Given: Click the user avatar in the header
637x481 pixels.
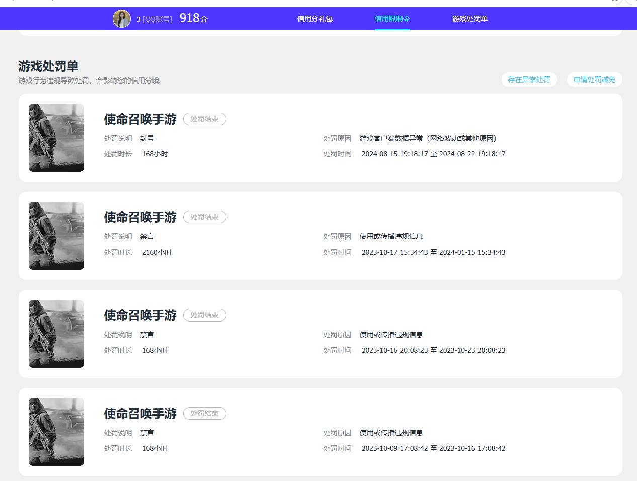Looking at the screenshot, I should [x=121, y=19].
